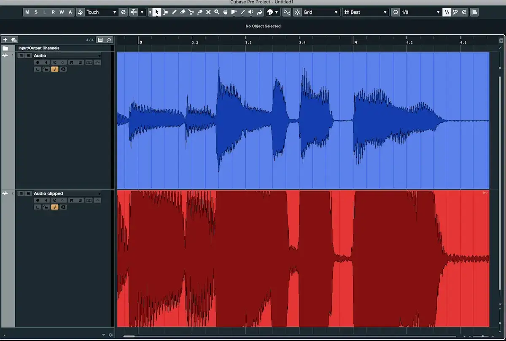
Task: Enable Monitor on the Audio track
Action: 46,62
